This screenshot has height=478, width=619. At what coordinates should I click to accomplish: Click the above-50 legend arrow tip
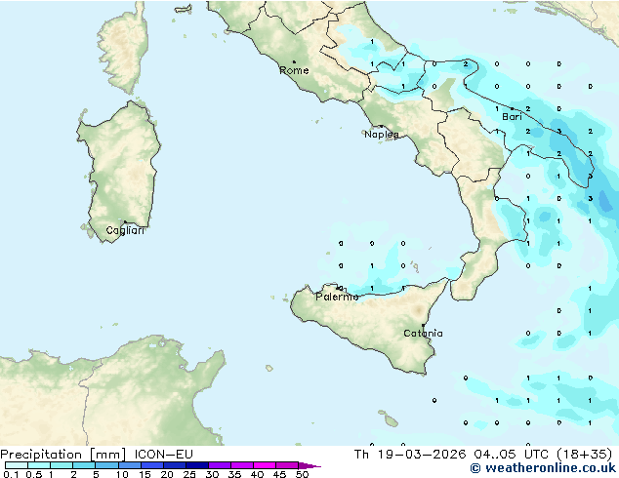click(x=309, y=465)
